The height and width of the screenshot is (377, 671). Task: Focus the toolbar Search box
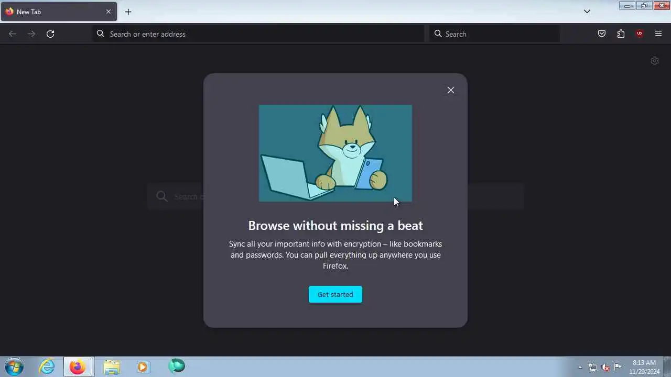494,34
